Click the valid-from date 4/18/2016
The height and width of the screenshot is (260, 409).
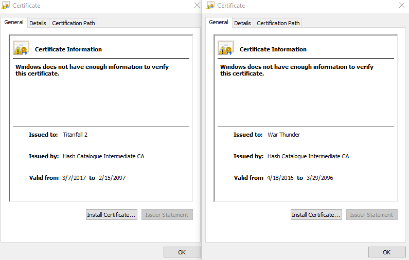280,178
